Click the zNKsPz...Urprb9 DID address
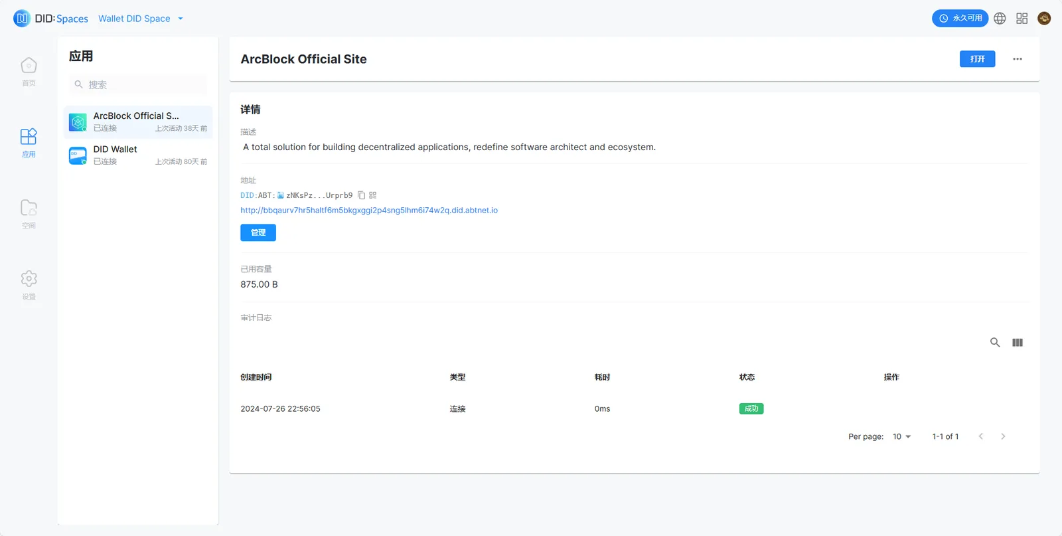 coord(319,195)
